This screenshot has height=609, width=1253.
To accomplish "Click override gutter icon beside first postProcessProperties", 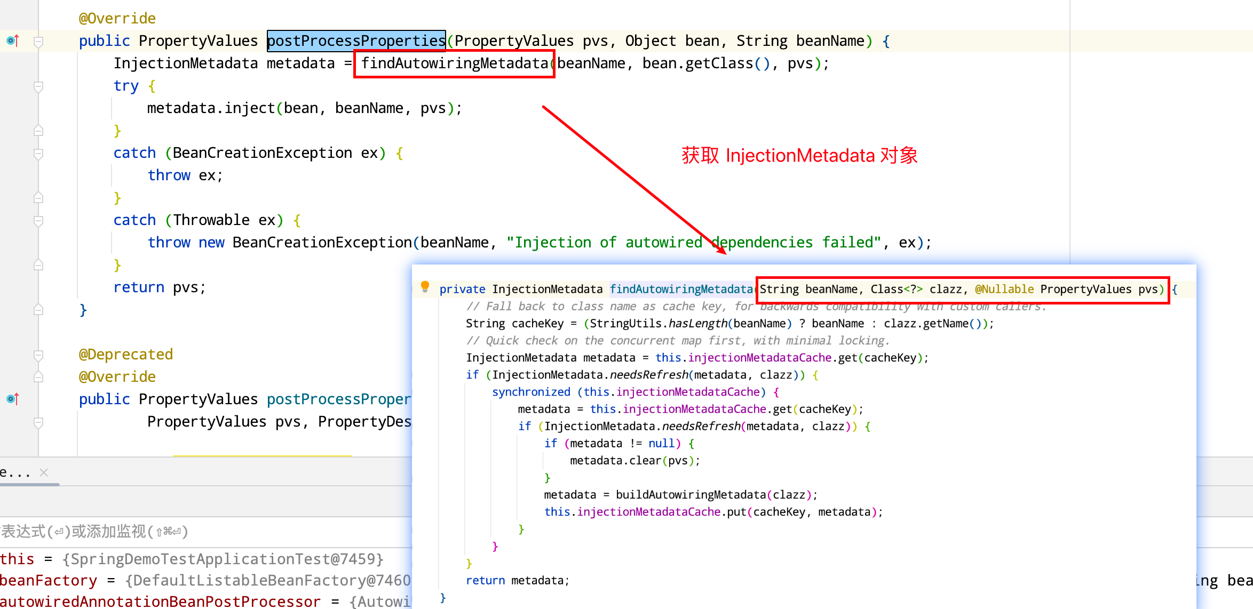I will click(x=13, y=41).
